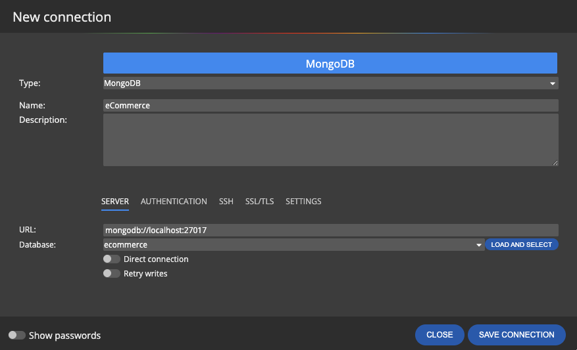Open the Type dropdown showing MongoDB
The width and height of the screenshot is (577, 350).
tap(330, 83)
